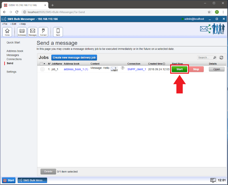
Task: Open the Edit menu
Action: [14, 24]
